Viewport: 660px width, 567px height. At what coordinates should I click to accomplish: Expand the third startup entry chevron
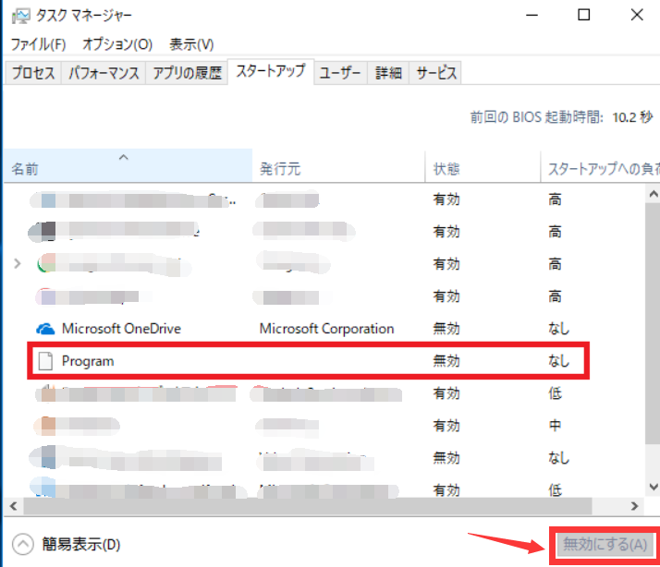pyautogui.click(x=18, y=264)
